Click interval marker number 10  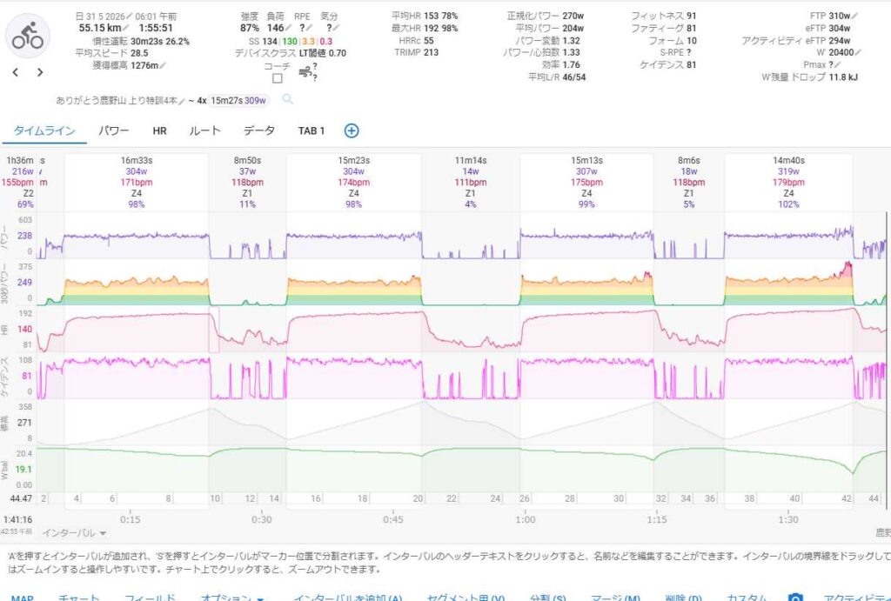[x=216, y=498]
